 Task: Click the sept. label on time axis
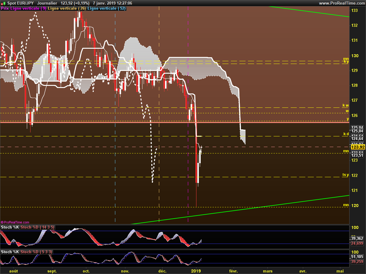click(52, 271)
